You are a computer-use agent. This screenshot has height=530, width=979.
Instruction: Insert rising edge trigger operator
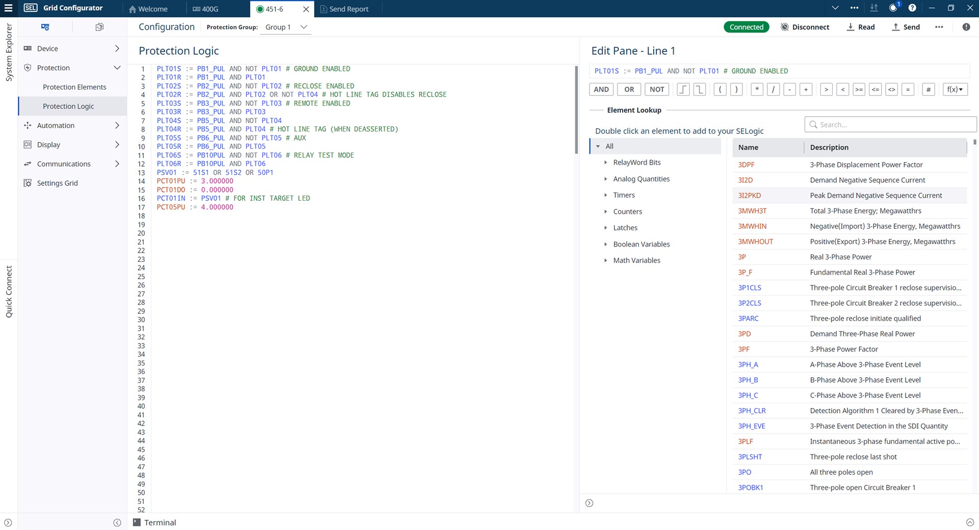tap(683, 90)
